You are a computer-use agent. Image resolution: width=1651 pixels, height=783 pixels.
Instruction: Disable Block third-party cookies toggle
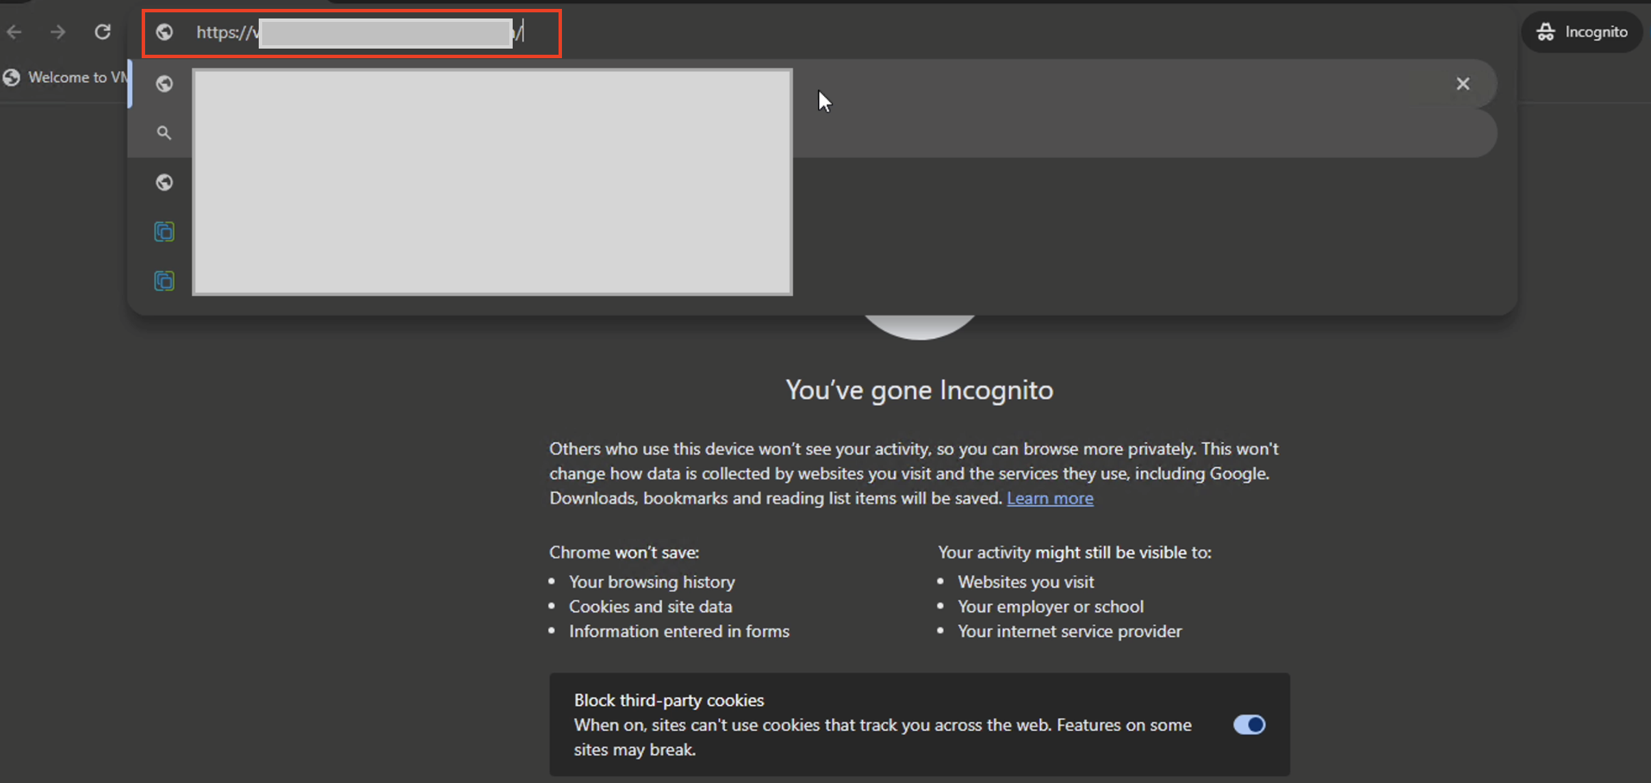1249,724
